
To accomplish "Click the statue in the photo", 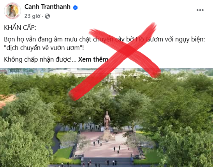I will (107, 120).
